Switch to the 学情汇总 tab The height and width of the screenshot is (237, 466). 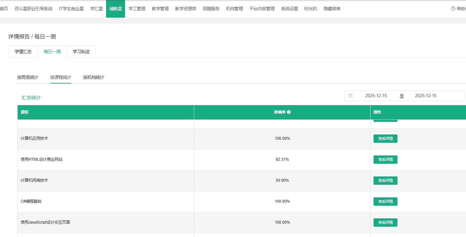pyautogui.click(x=23, y=52)
